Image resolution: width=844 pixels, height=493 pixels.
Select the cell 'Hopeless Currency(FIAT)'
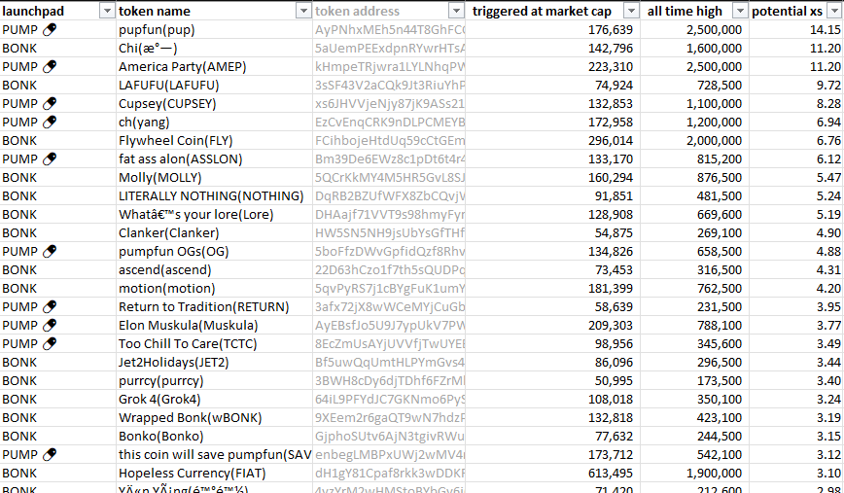[214, 474]
